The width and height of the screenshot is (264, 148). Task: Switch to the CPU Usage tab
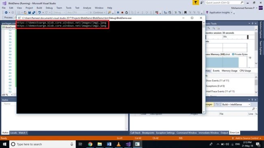click(245, 71)
